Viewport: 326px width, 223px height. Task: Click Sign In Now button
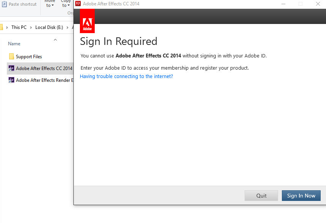point(301,196)
